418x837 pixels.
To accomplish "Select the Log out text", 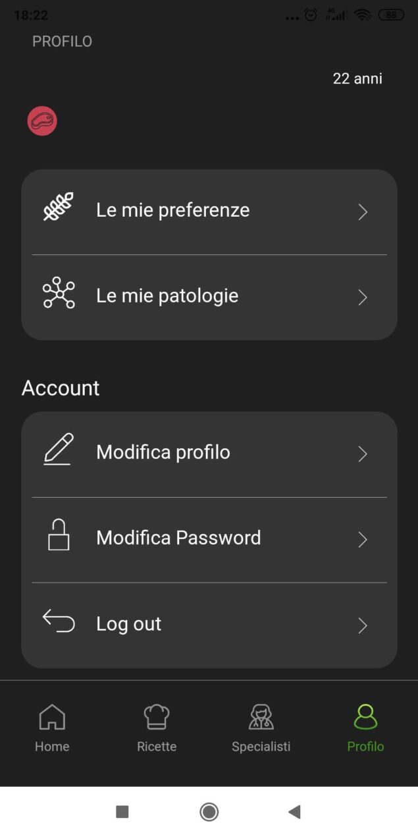I will [128, 624].
